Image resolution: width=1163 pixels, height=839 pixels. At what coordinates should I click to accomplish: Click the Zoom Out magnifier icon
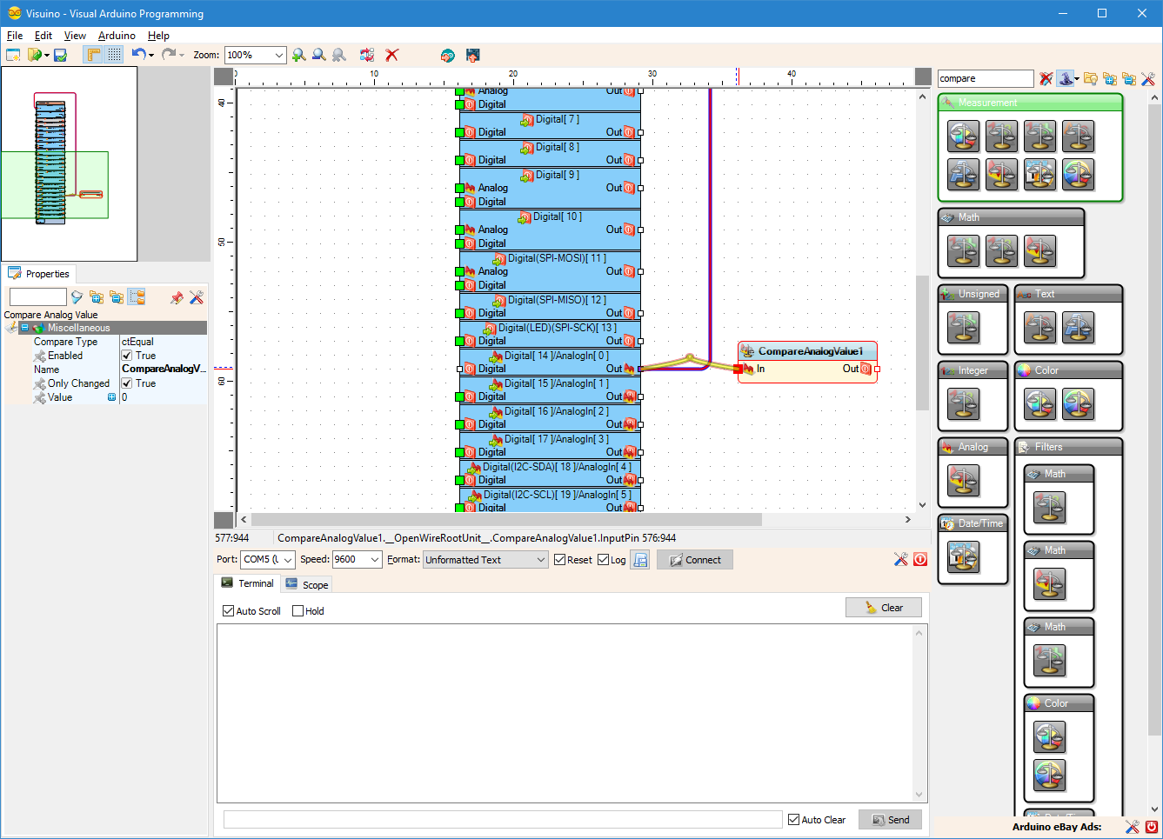pos(319,55)
